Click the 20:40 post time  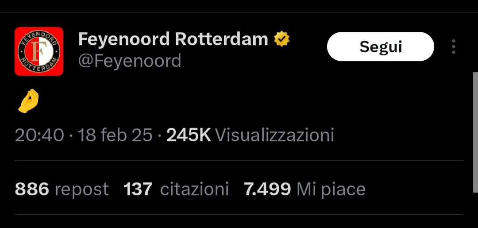tap(39, 135)
